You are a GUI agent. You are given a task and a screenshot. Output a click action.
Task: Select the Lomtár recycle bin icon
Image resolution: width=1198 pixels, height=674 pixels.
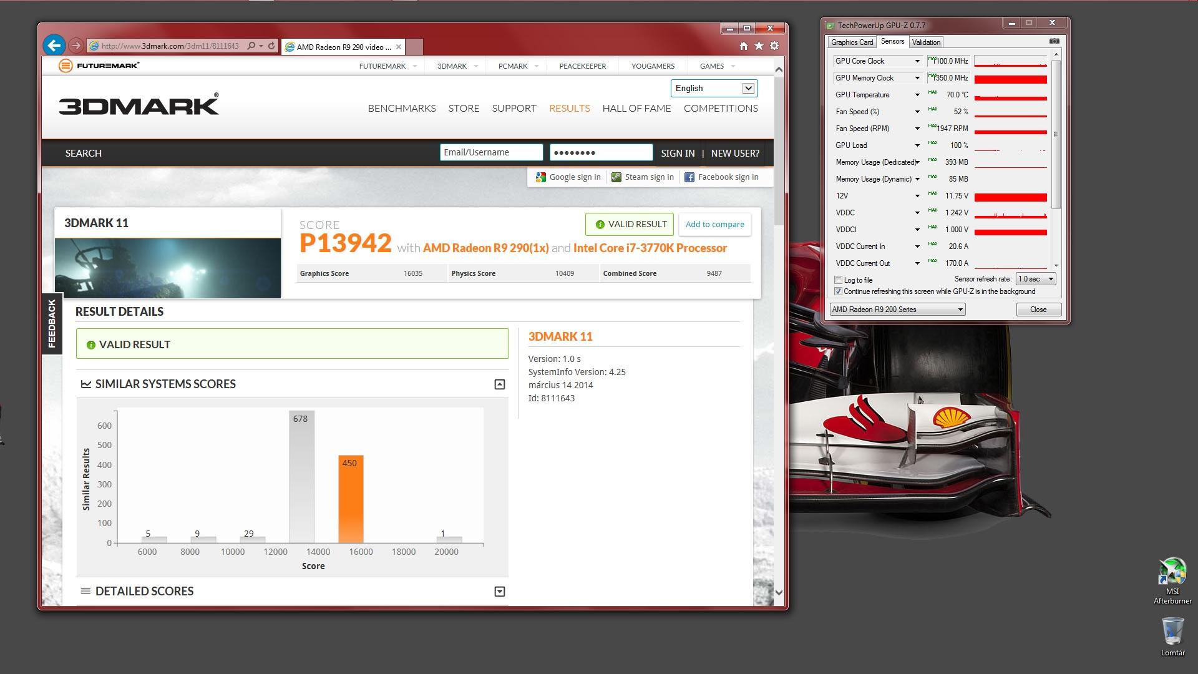click(1172, 637)
